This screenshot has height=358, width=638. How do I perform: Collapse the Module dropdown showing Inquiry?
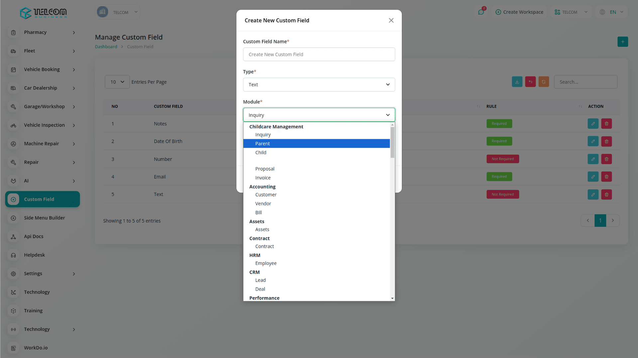point(319,115)
